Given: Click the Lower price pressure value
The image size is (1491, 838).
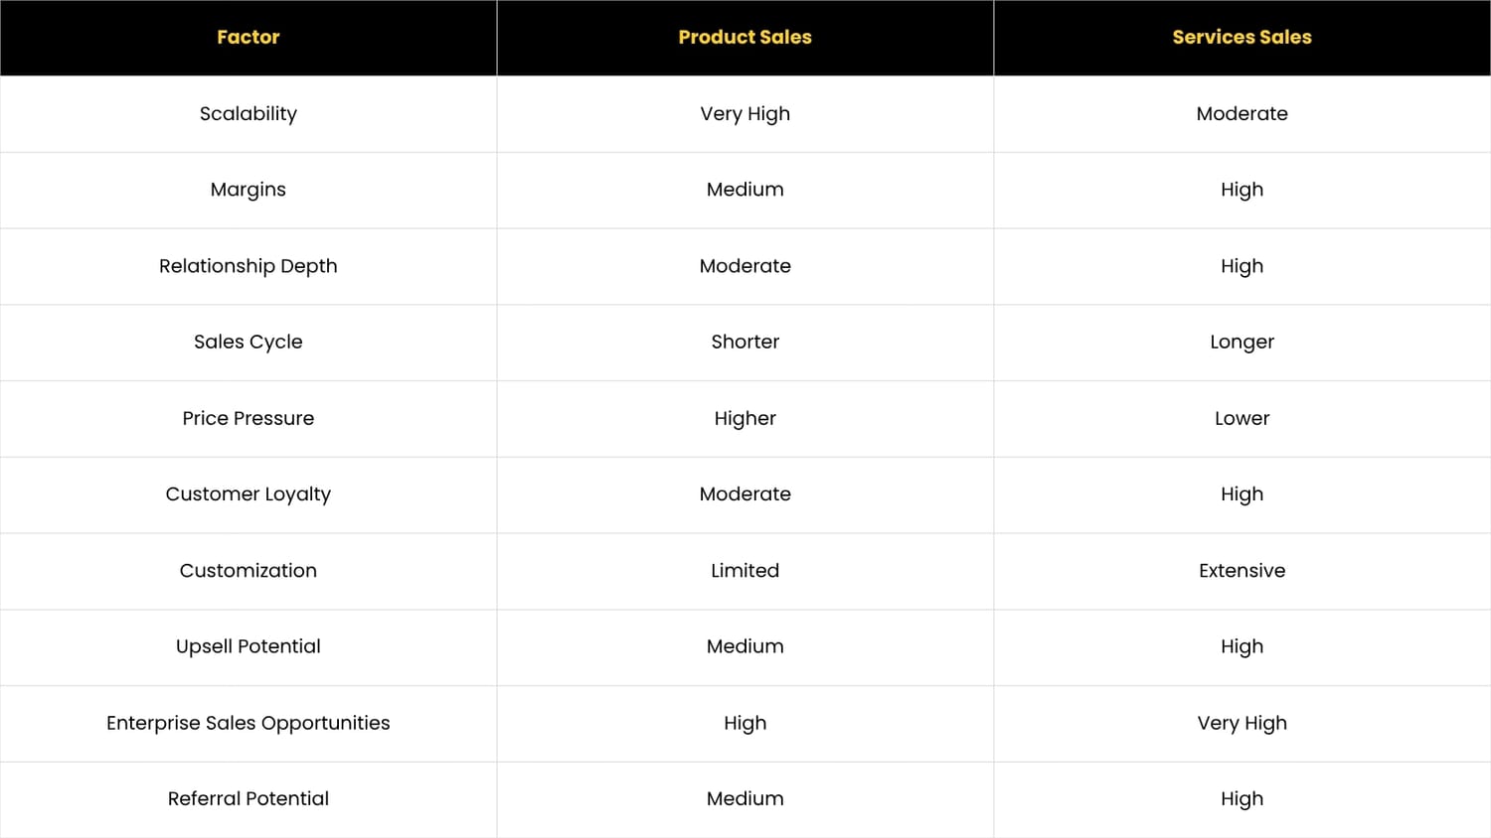Looking at the screenshot, I should tap(1242, 418).
